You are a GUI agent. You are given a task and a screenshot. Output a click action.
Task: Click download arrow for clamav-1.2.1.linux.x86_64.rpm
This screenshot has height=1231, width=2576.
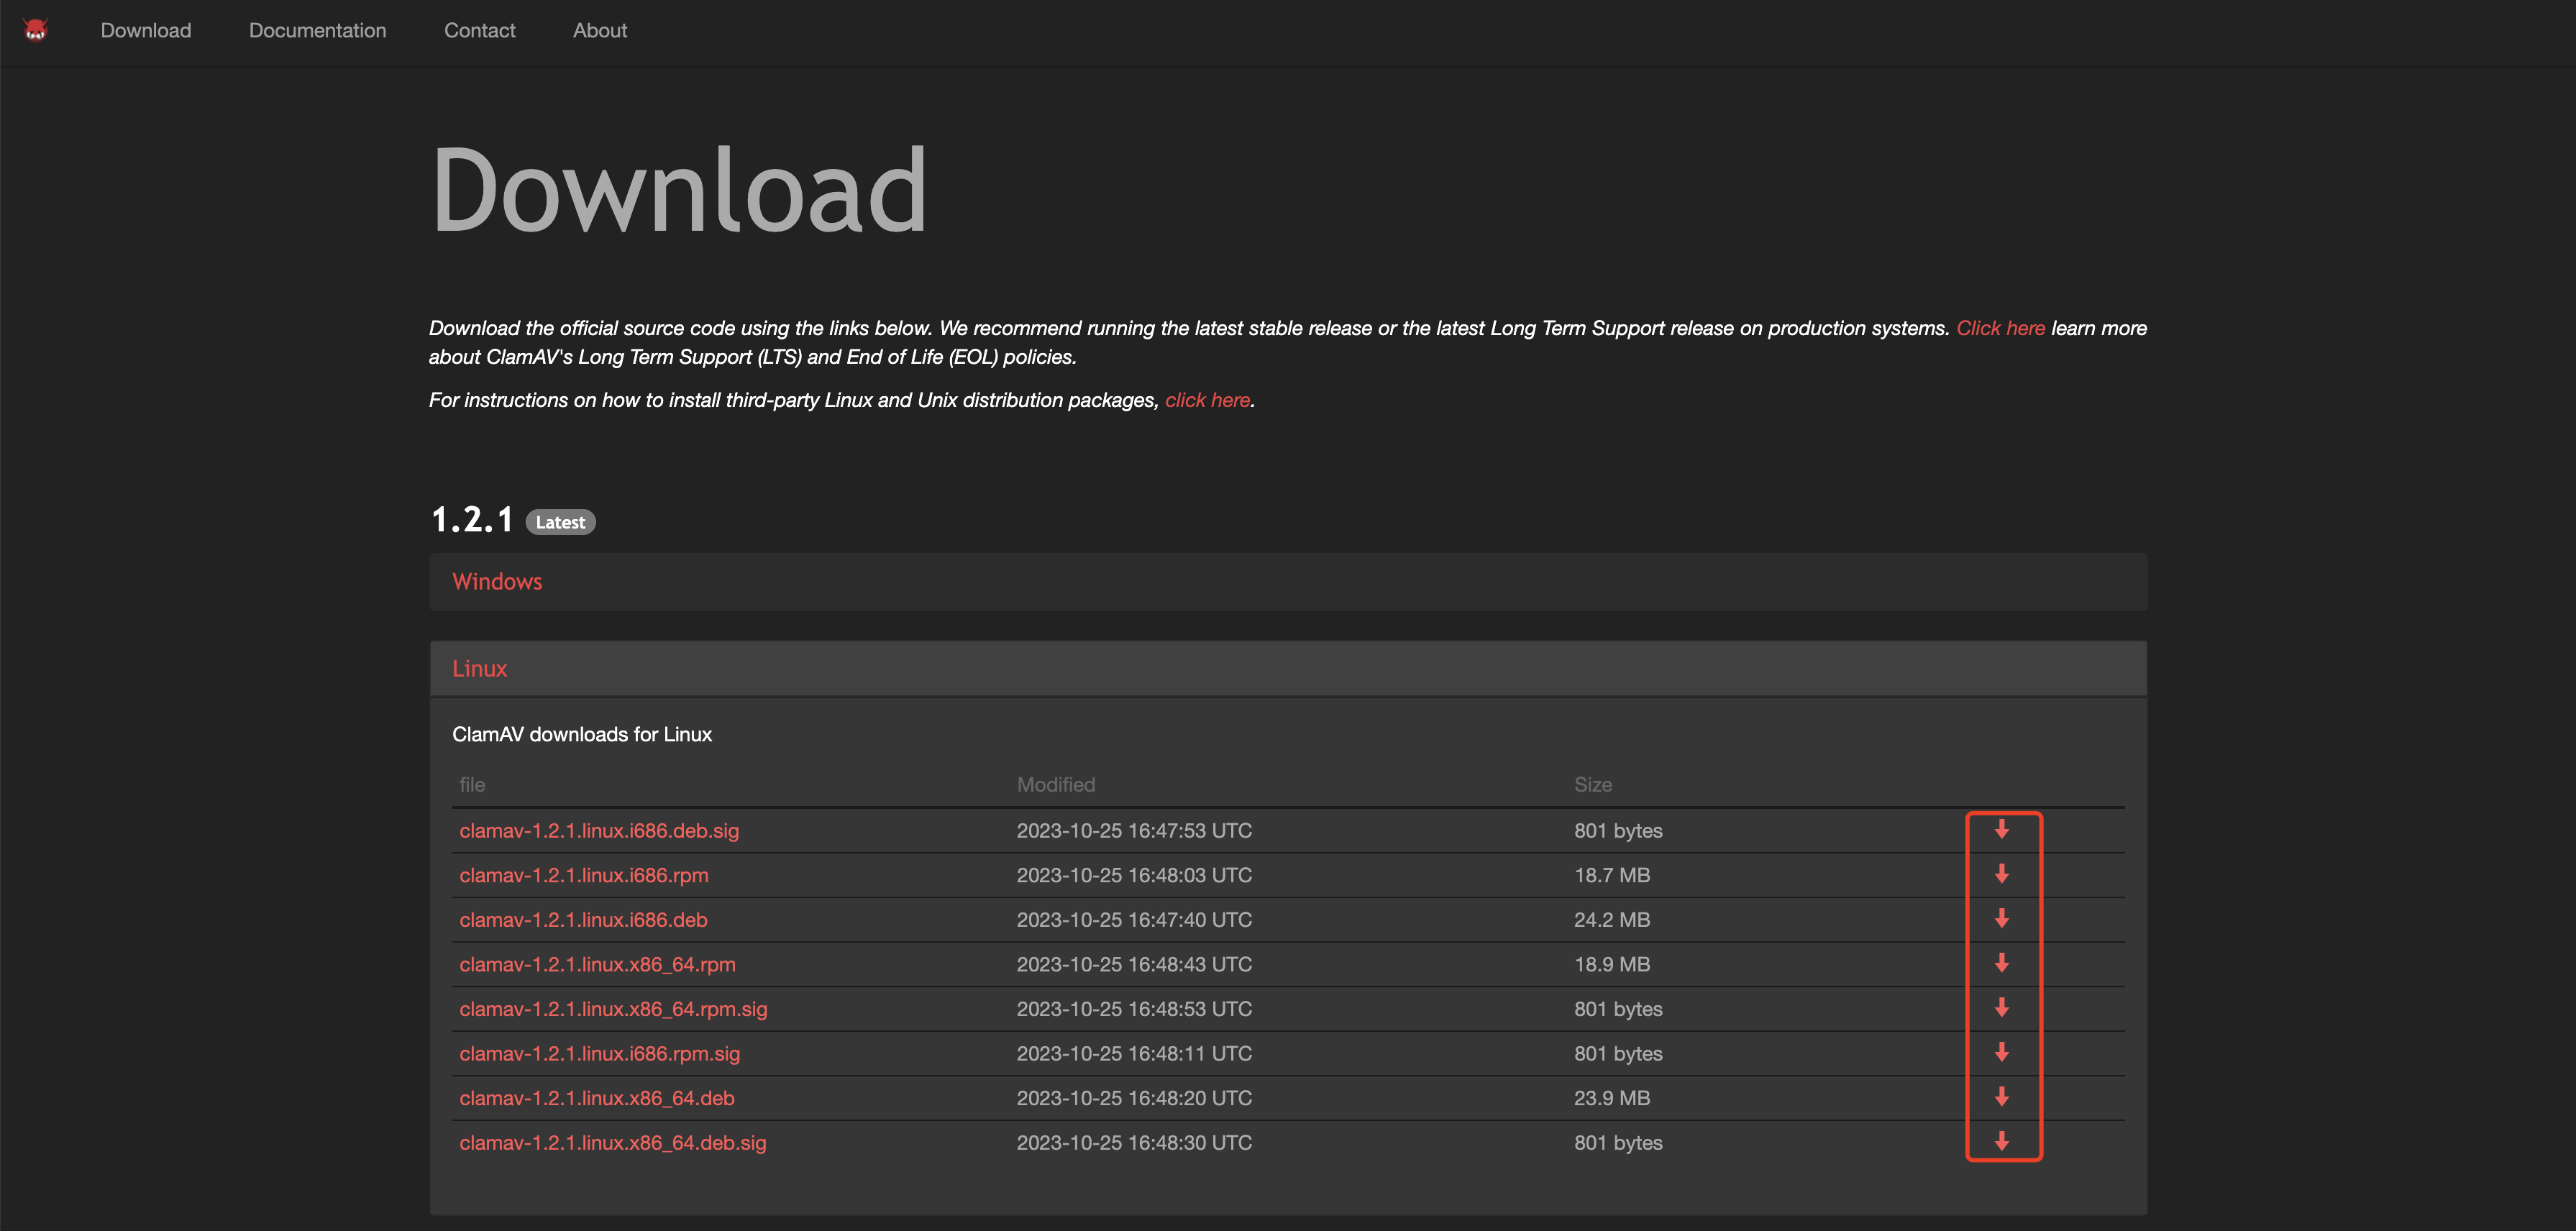(2001, 963)
